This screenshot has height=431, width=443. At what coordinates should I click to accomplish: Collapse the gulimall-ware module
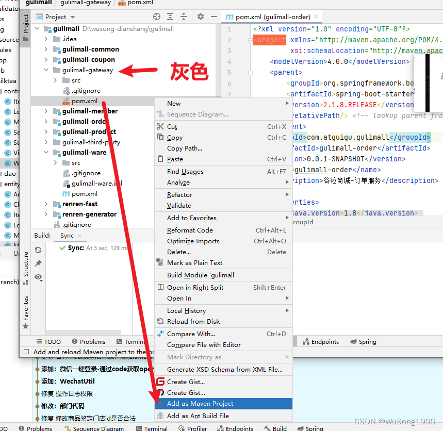tap(46, 152)
